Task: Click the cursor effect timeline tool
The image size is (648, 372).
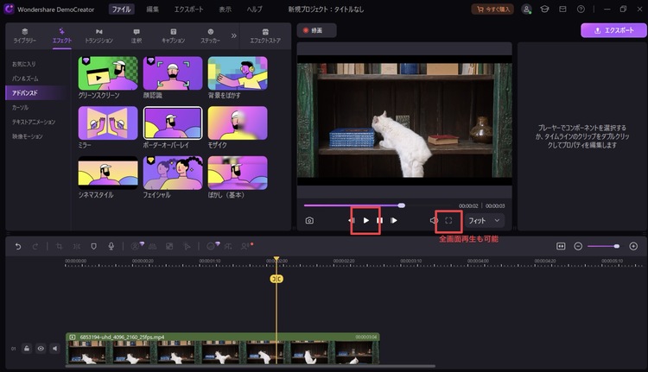Action: (x=187, y=247)
